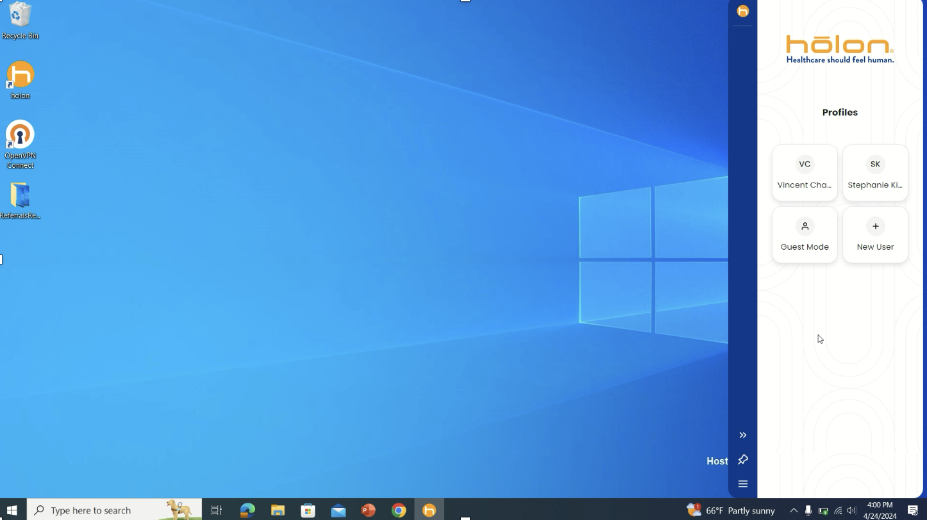Open Task View on the taskbar
927x520 pixels.
tap(217, 510)
